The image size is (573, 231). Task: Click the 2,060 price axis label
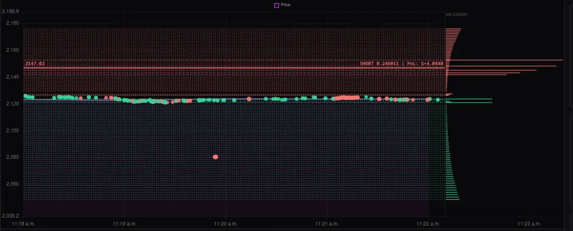[x=13, y=184]
